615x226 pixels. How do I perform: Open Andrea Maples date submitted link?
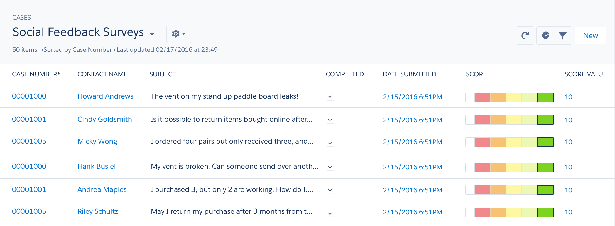412,190
